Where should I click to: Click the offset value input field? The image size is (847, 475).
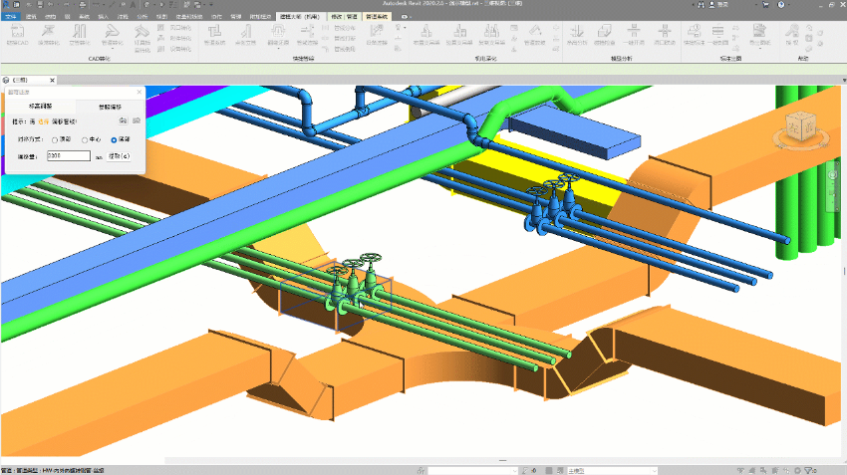[x=68, y=156]
